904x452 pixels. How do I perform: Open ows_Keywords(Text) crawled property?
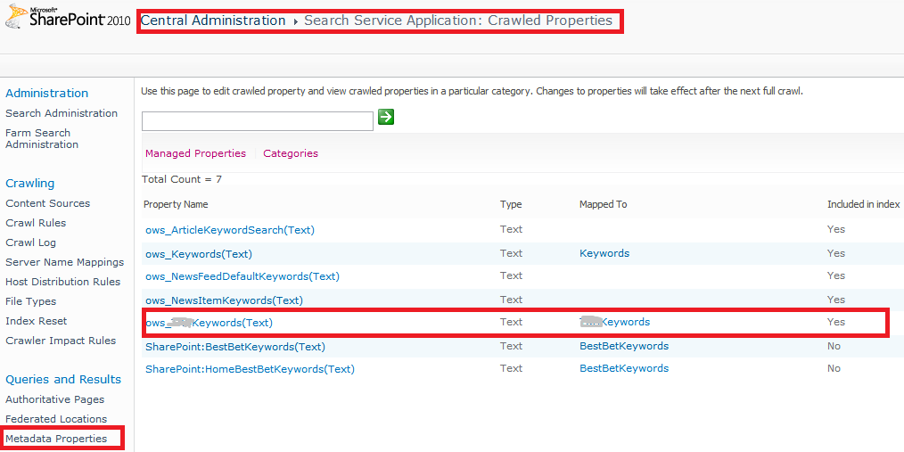(x=199, y=254)
